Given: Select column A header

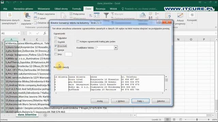Looking at the screenshot, I should tap(11, 39).
